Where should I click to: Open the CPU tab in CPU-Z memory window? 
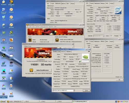[x=87, y=41]
